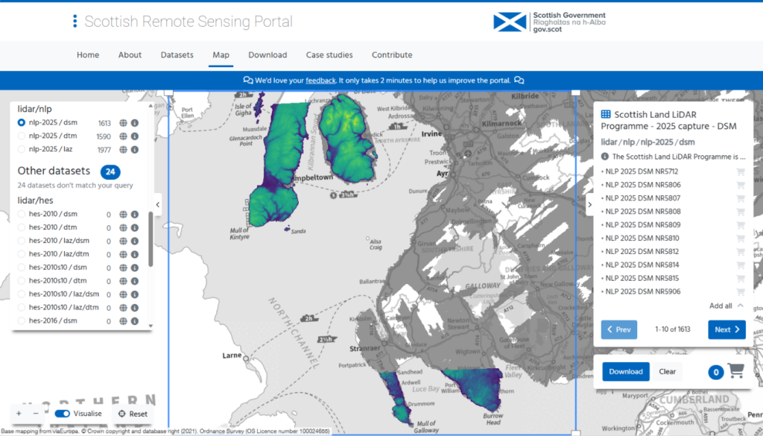Open the feedback link in the banner
Screen dimensions: 763x436
(320, 80)
